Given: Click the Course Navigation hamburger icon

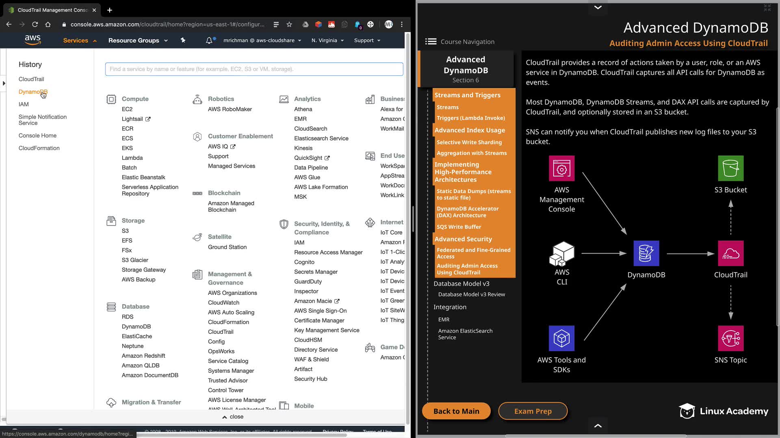Looking at the screenshot, I should (x=431, y=41).
